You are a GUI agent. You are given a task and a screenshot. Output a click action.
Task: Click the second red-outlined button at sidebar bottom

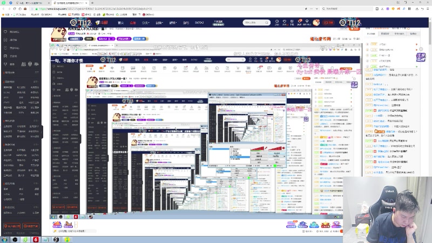coord(31,226)
